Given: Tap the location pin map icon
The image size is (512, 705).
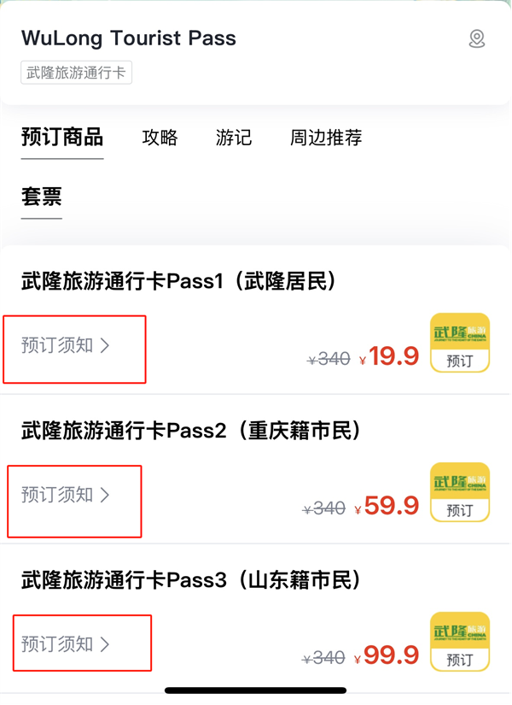Looking at the screenshot, I should [x=477, y=38].
